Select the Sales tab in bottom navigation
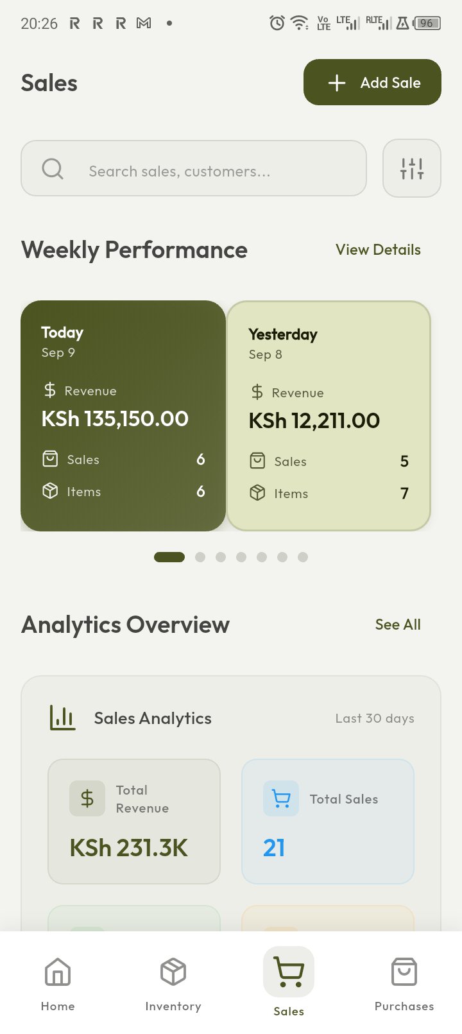Screen dimensions: 462x1034 [x=289, y=982]
